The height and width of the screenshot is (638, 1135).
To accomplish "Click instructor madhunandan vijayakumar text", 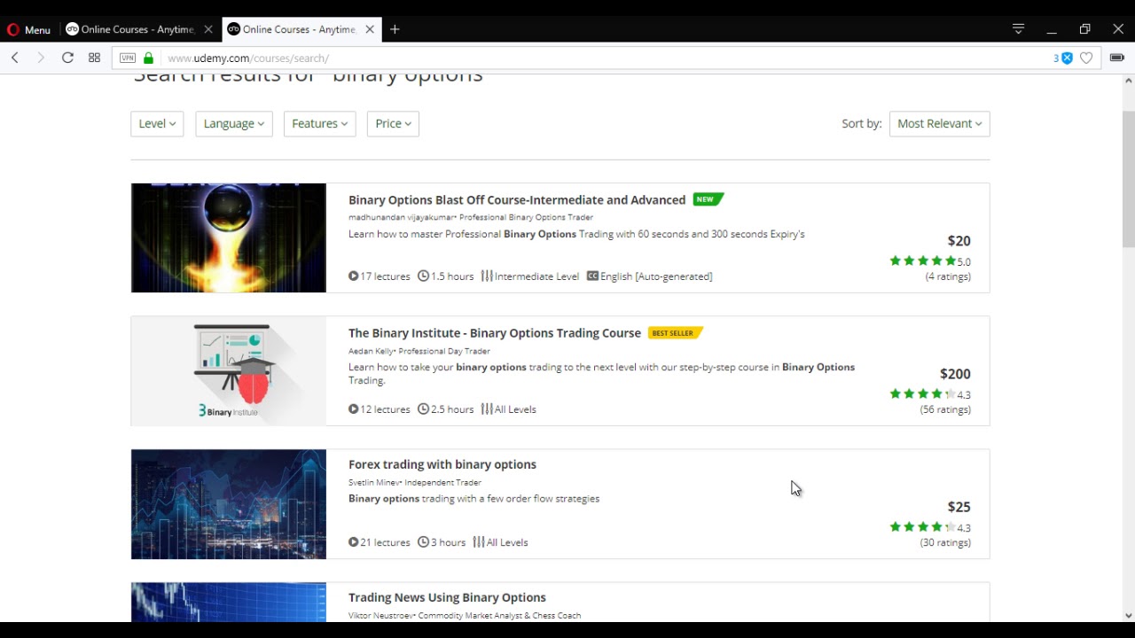I will coord(402,217).
